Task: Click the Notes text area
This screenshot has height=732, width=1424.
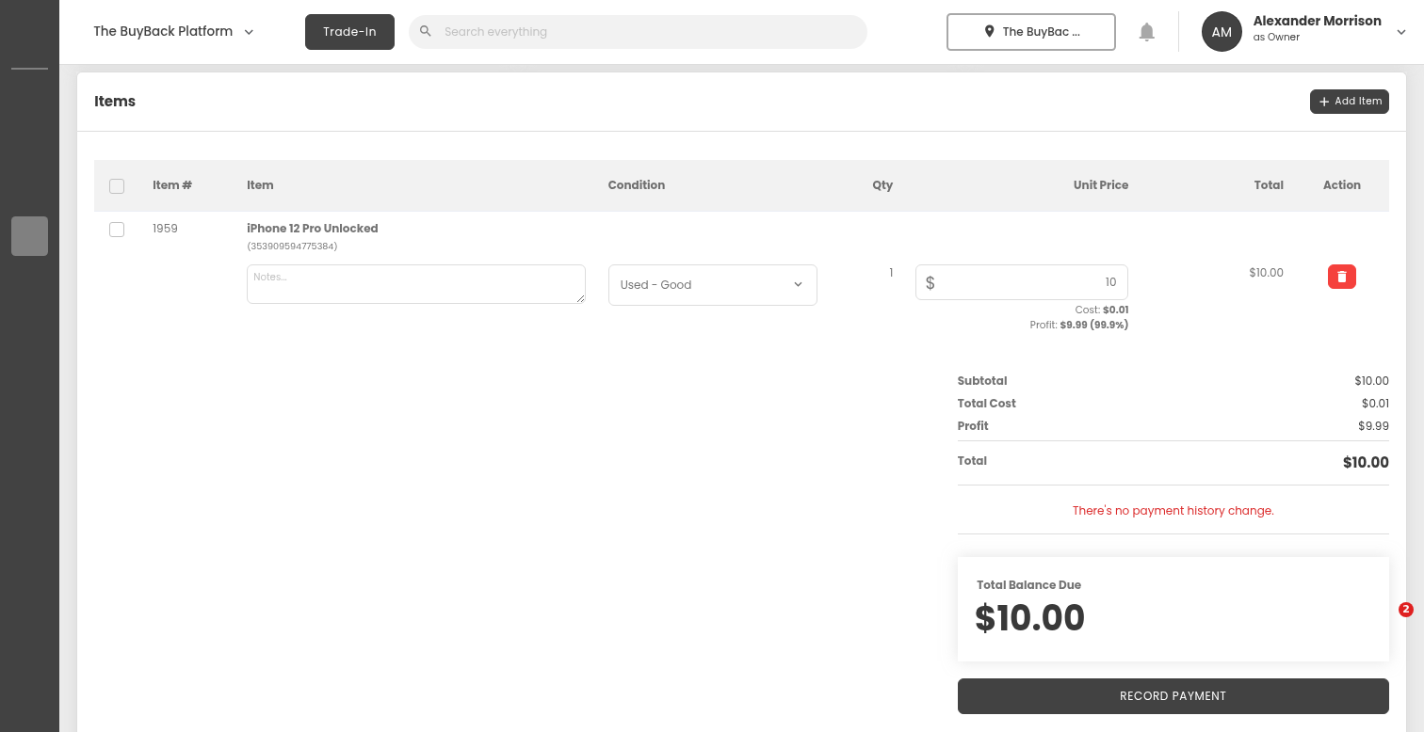Action: point(415,284)
